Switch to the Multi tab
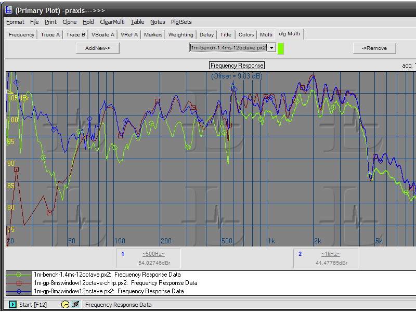Screen dimensions: 416x312 266,35
